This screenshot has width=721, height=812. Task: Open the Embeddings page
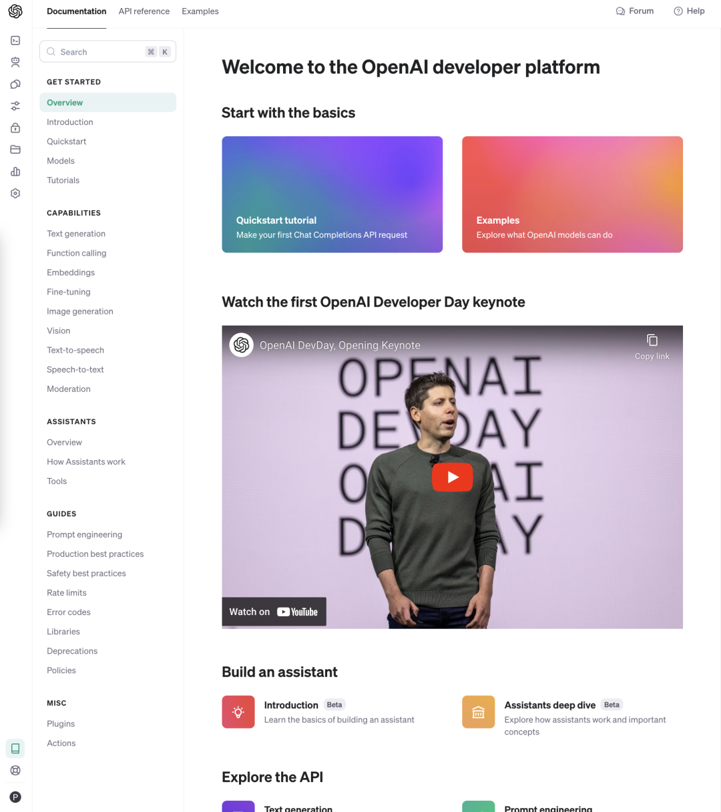coord(71,272)
